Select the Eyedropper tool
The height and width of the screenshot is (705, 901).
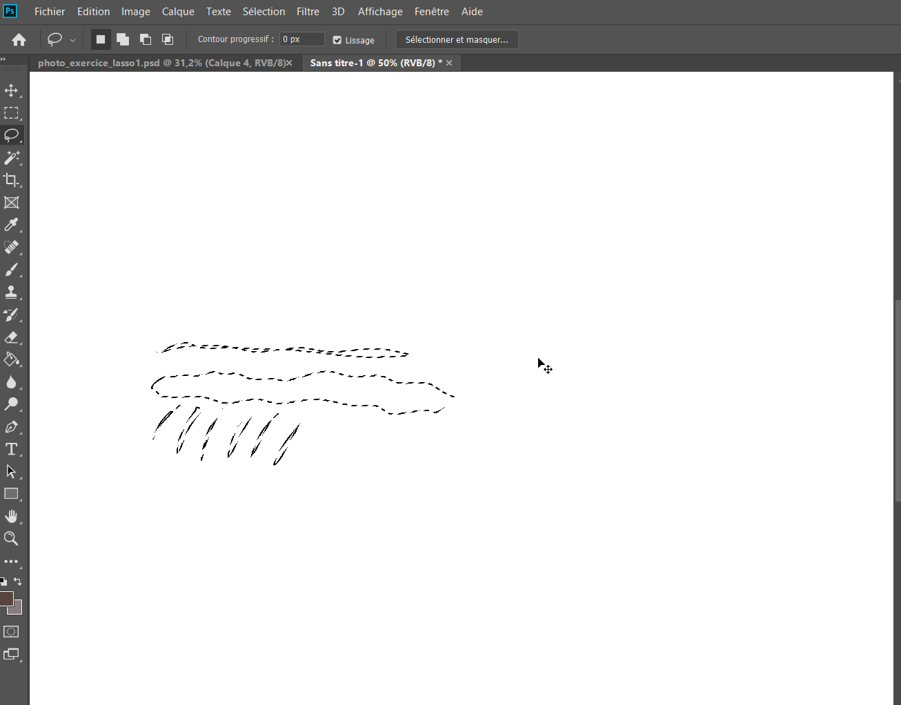coord(12,224)
